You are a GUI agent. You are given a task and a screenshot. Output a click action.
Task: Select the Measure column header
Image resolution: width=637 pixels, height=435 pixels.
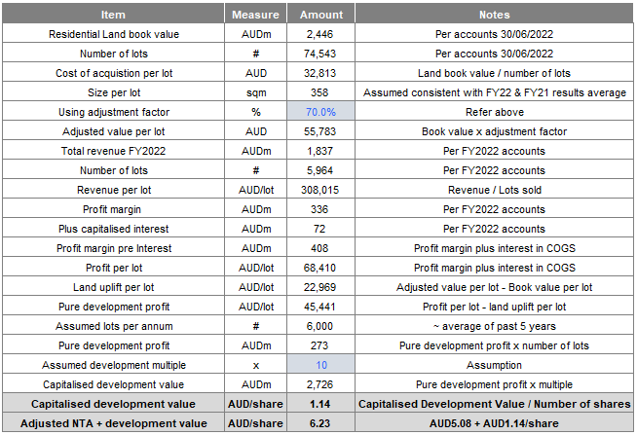point(256,16)
